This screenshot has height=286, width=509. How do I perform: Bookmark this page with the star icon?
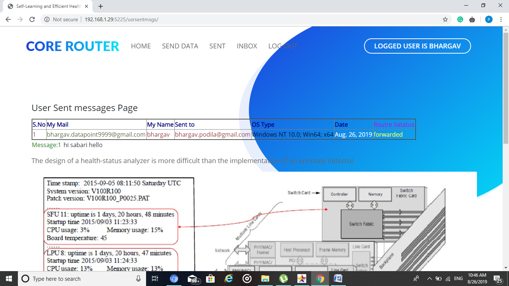click(x=445, y=19)
